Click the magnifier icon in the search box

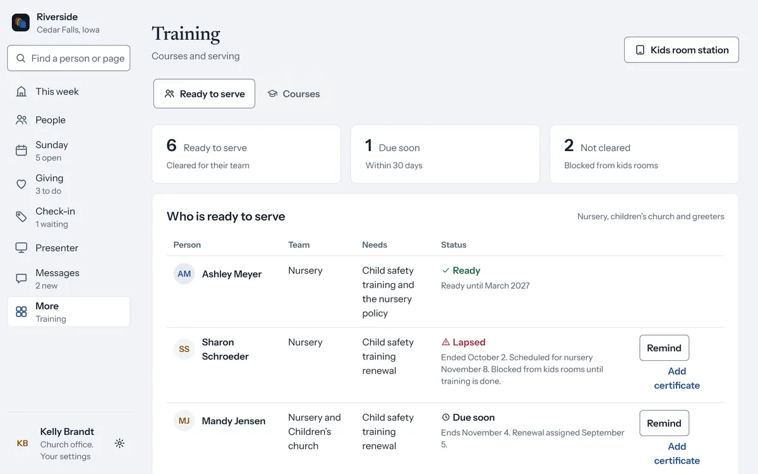pyautogui.click(x=21, y=58)
